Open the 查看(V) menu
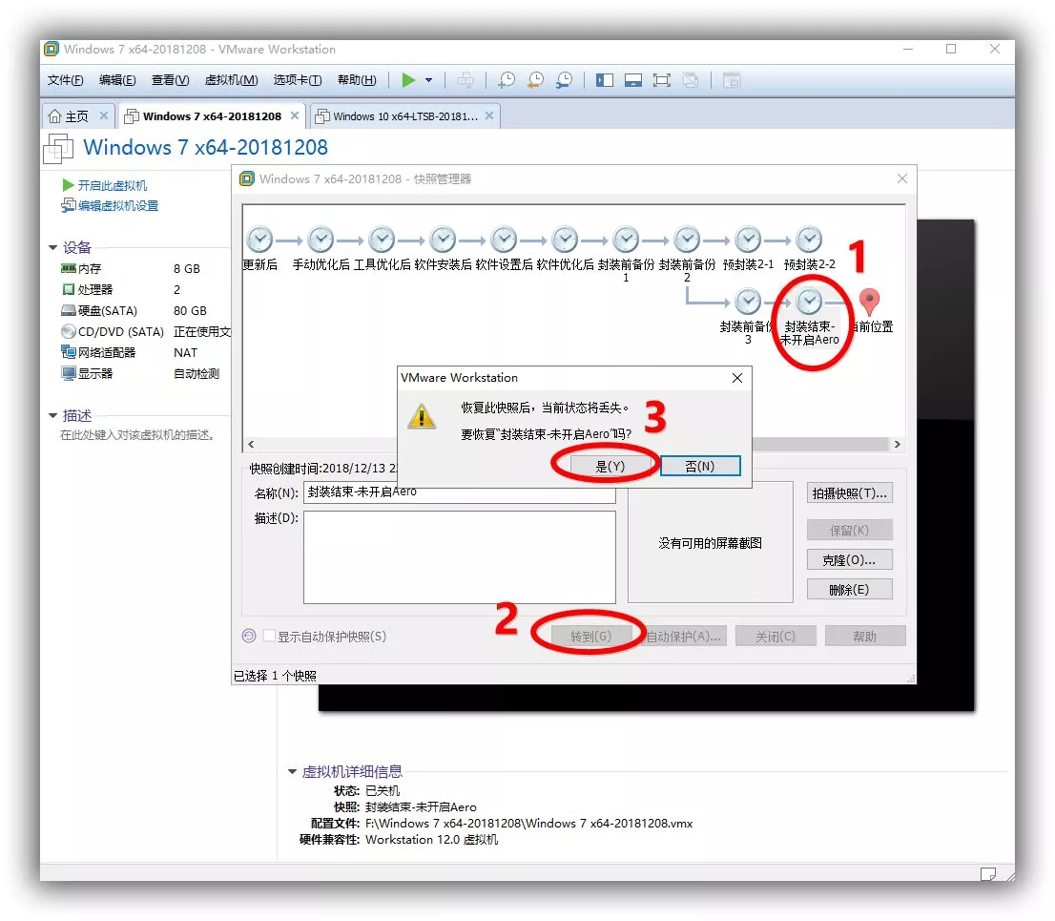The width and height of the screenshot is (1055, 921). click(170, 80)
